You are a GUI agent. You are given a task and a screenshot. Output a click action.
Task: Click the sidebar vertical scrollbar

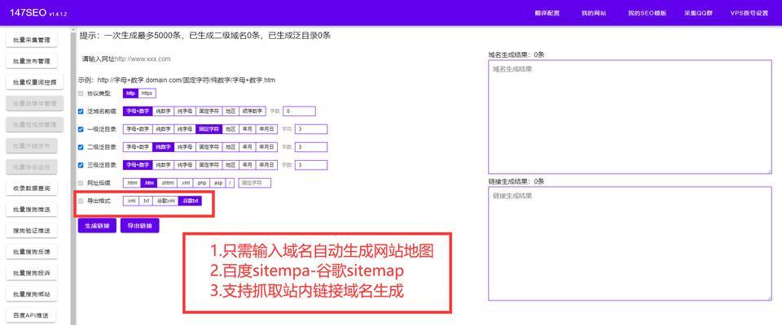[x=73, y=177]
